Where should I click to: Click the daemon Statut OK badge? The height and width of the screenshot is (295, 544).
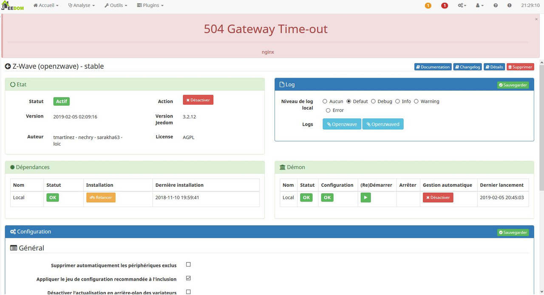click(306, 197)
